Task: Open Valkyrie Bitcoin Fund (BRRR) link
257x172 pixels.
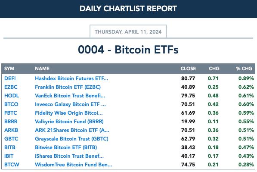Action: 69,122
